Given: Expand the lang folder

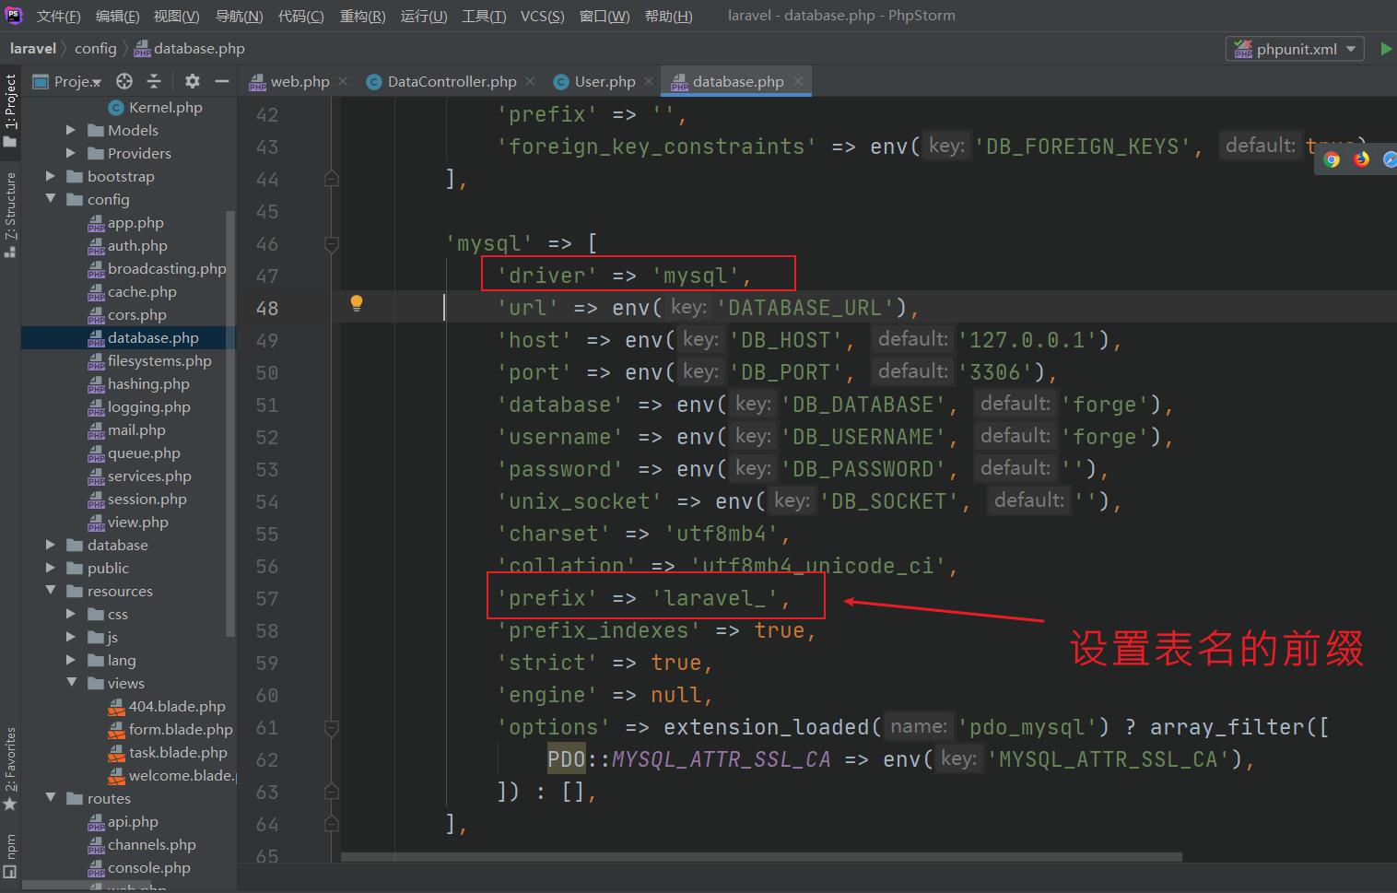Looking at the screenshot, I should click(71, 660).
